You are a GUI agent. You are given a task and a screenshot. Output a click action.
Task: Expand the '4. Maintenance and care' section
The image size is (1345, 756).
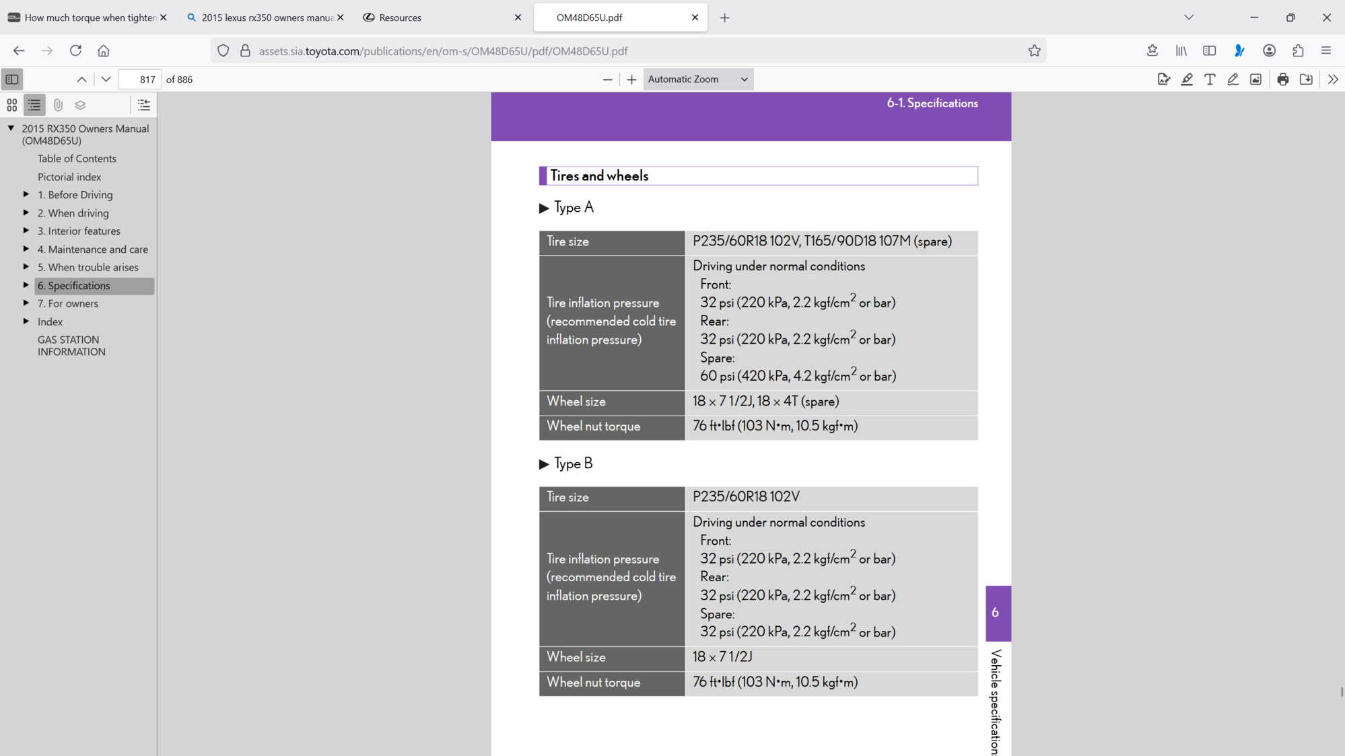coord(26,249)
